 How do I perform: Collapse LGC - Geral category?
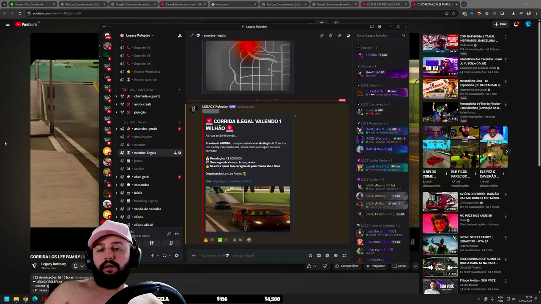[135, 122]
